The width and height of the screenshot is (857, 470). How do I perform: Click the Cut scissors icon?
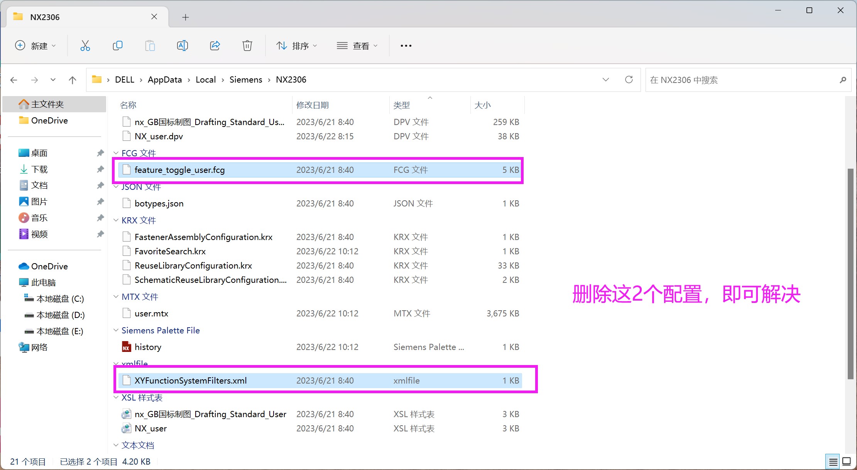(x=85, y=46)
